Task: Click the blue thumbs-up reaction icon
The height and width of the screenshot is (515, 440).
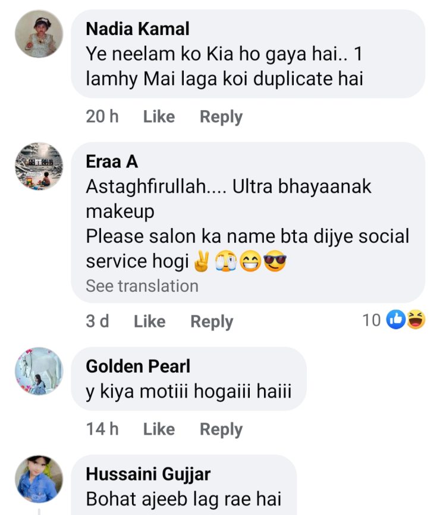Action: tap(396, 320)
